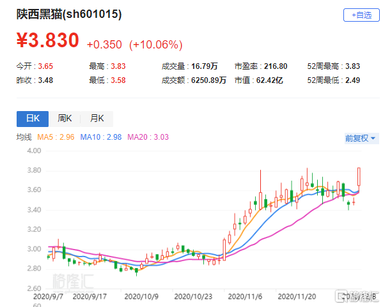Select the 日K daily chart tab
Image resolution: width=383 pixels, height=307 pixels.
pyautogui.click(x=33, y=119)
